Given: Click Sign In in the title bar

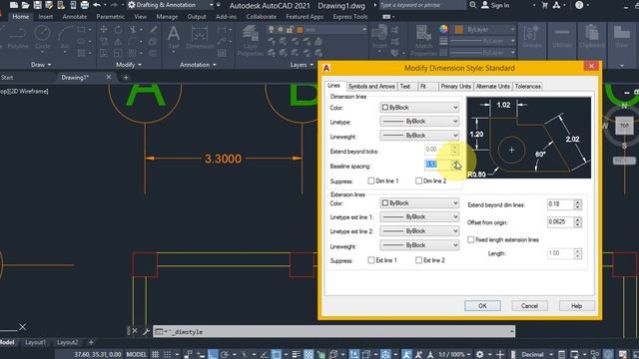Looking at the screenshot, I should pyautogui.click(x=495, y=5).
